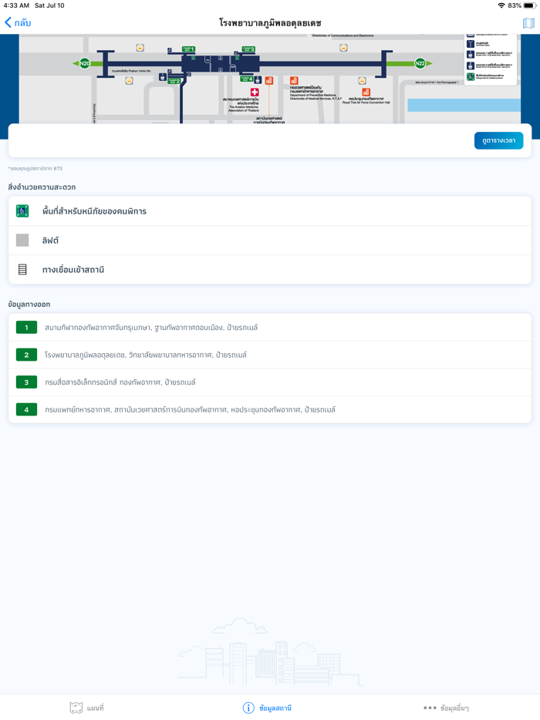This screenshot has height=720, width=540.
Task: Tap the BTS photo credit note
Action: coord(35,169)
